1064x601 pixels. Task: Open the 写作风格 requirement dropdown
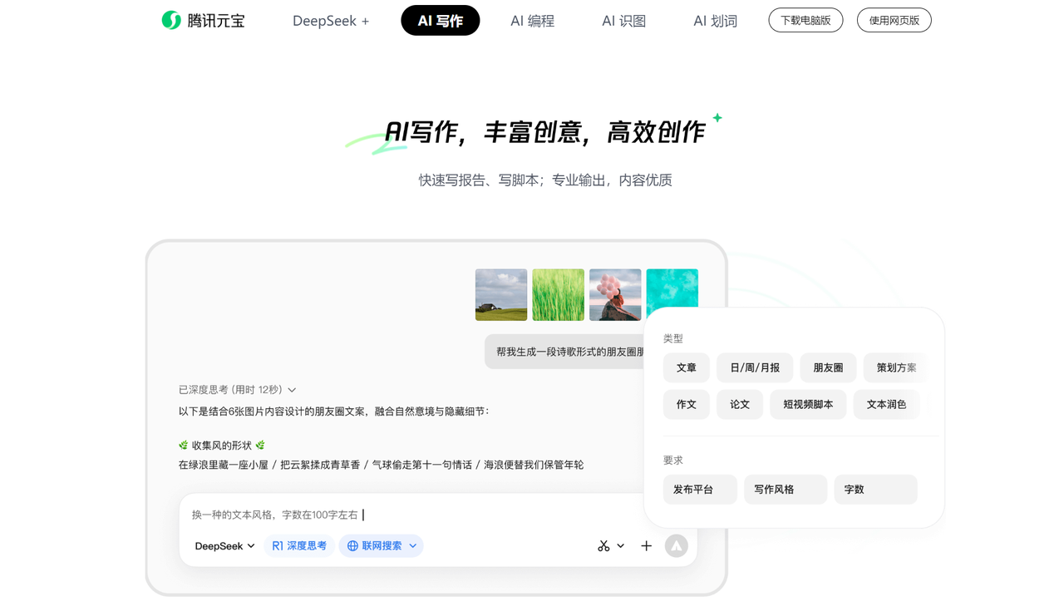click(x=786, y=490)
